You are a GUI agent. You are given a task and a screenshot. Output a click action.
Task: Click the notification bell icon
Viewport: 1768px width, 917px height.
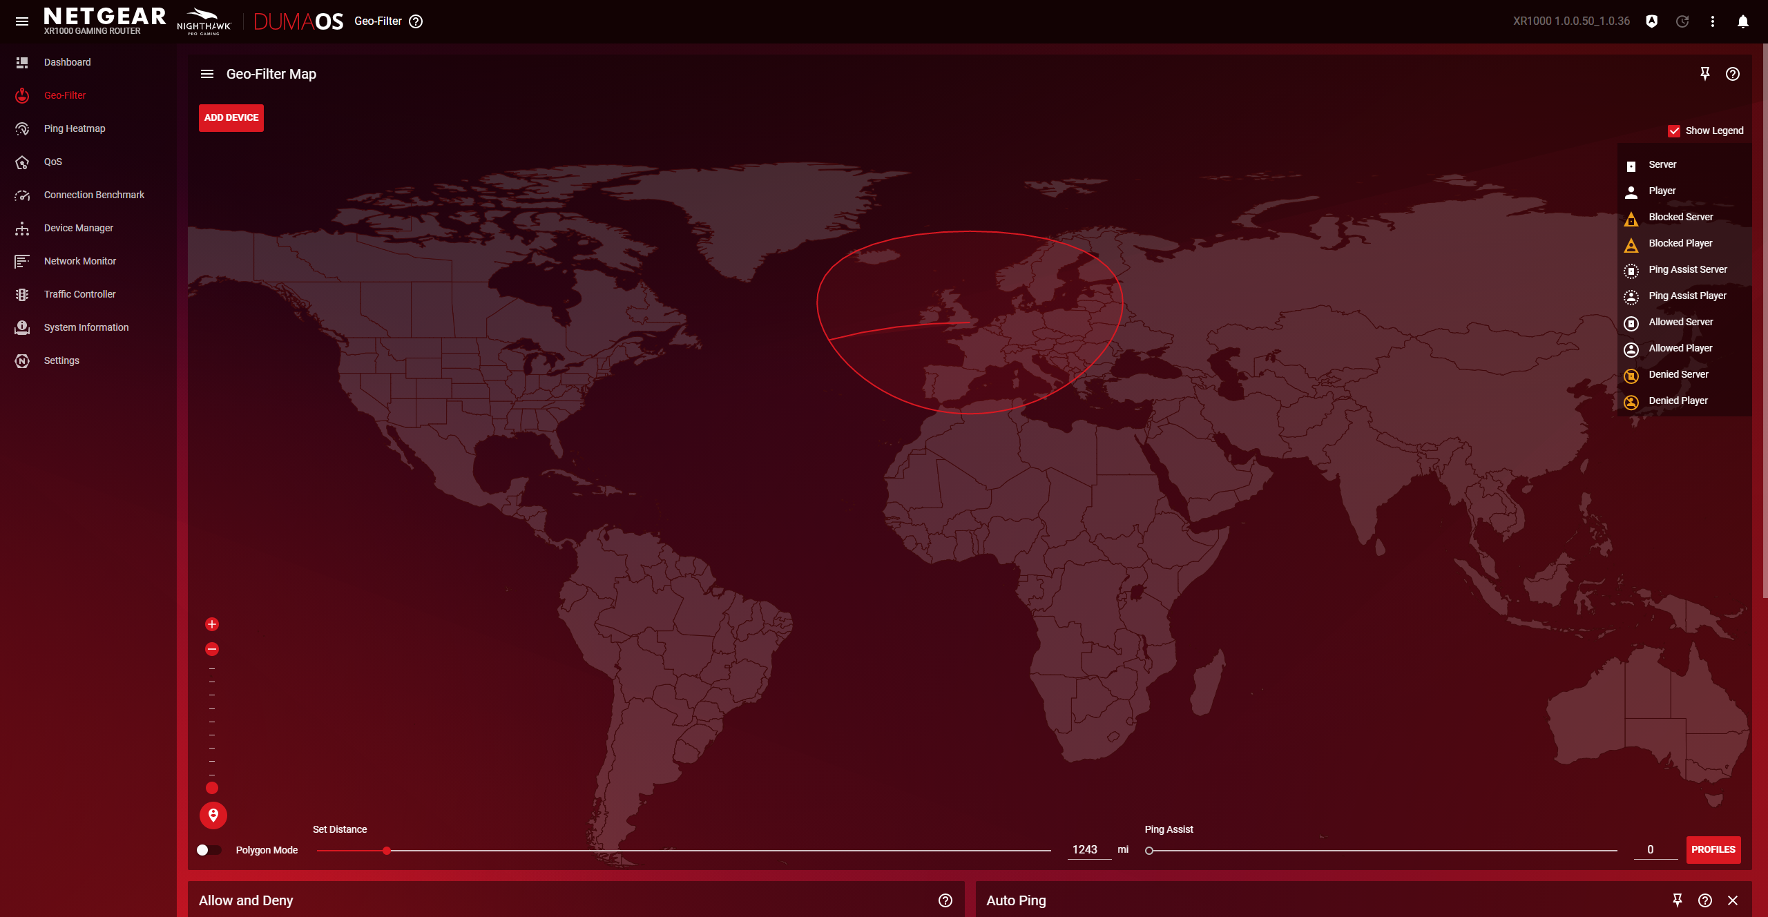pyautogui.click(x=1743, y=21)
